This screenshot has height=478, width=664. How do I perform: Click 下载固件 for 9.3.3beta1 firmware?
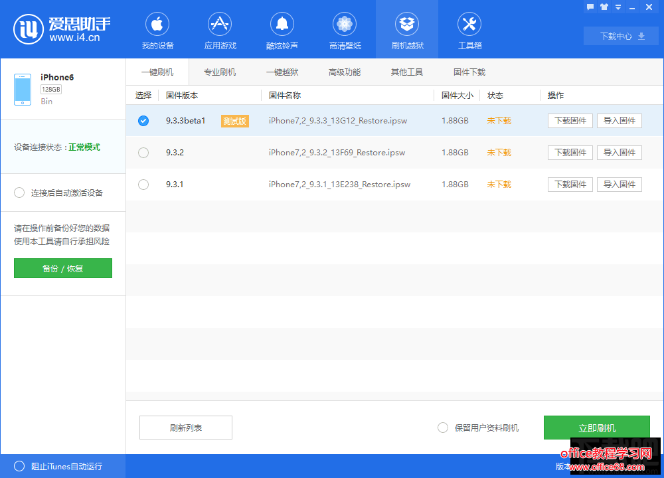[570, 121]
